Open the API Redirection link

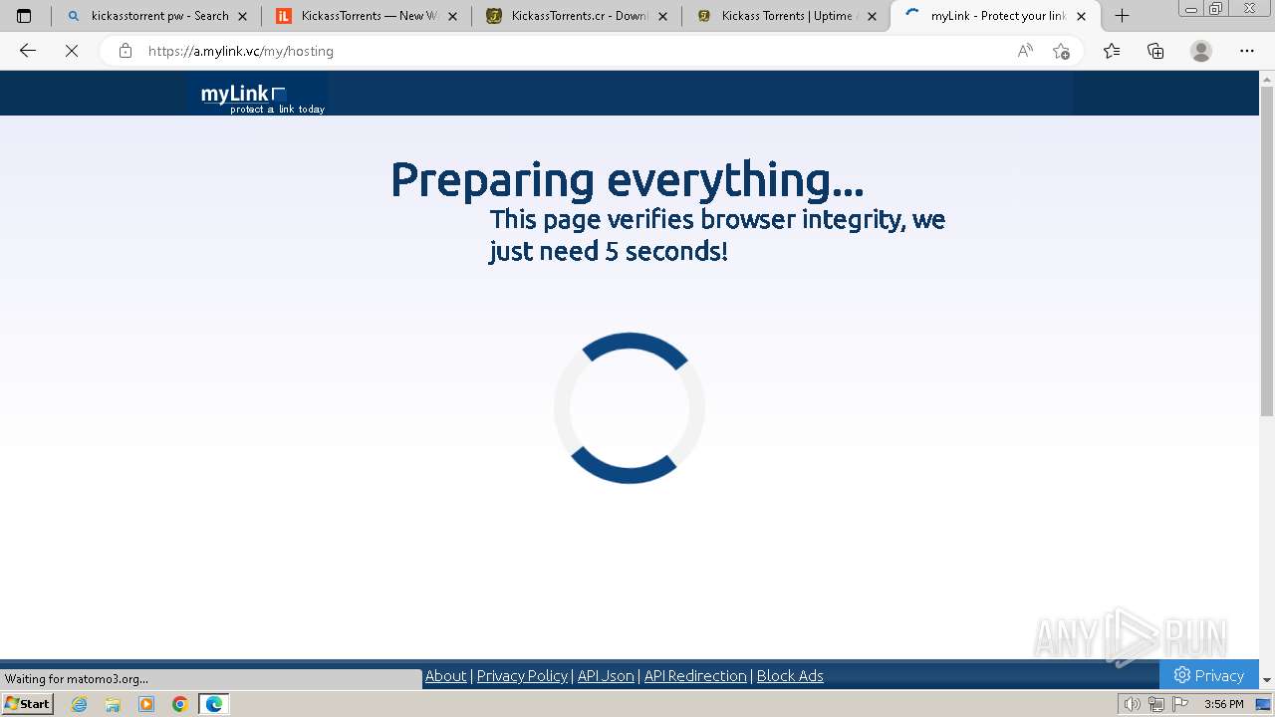pyautogui.click(x=695, y=676)
